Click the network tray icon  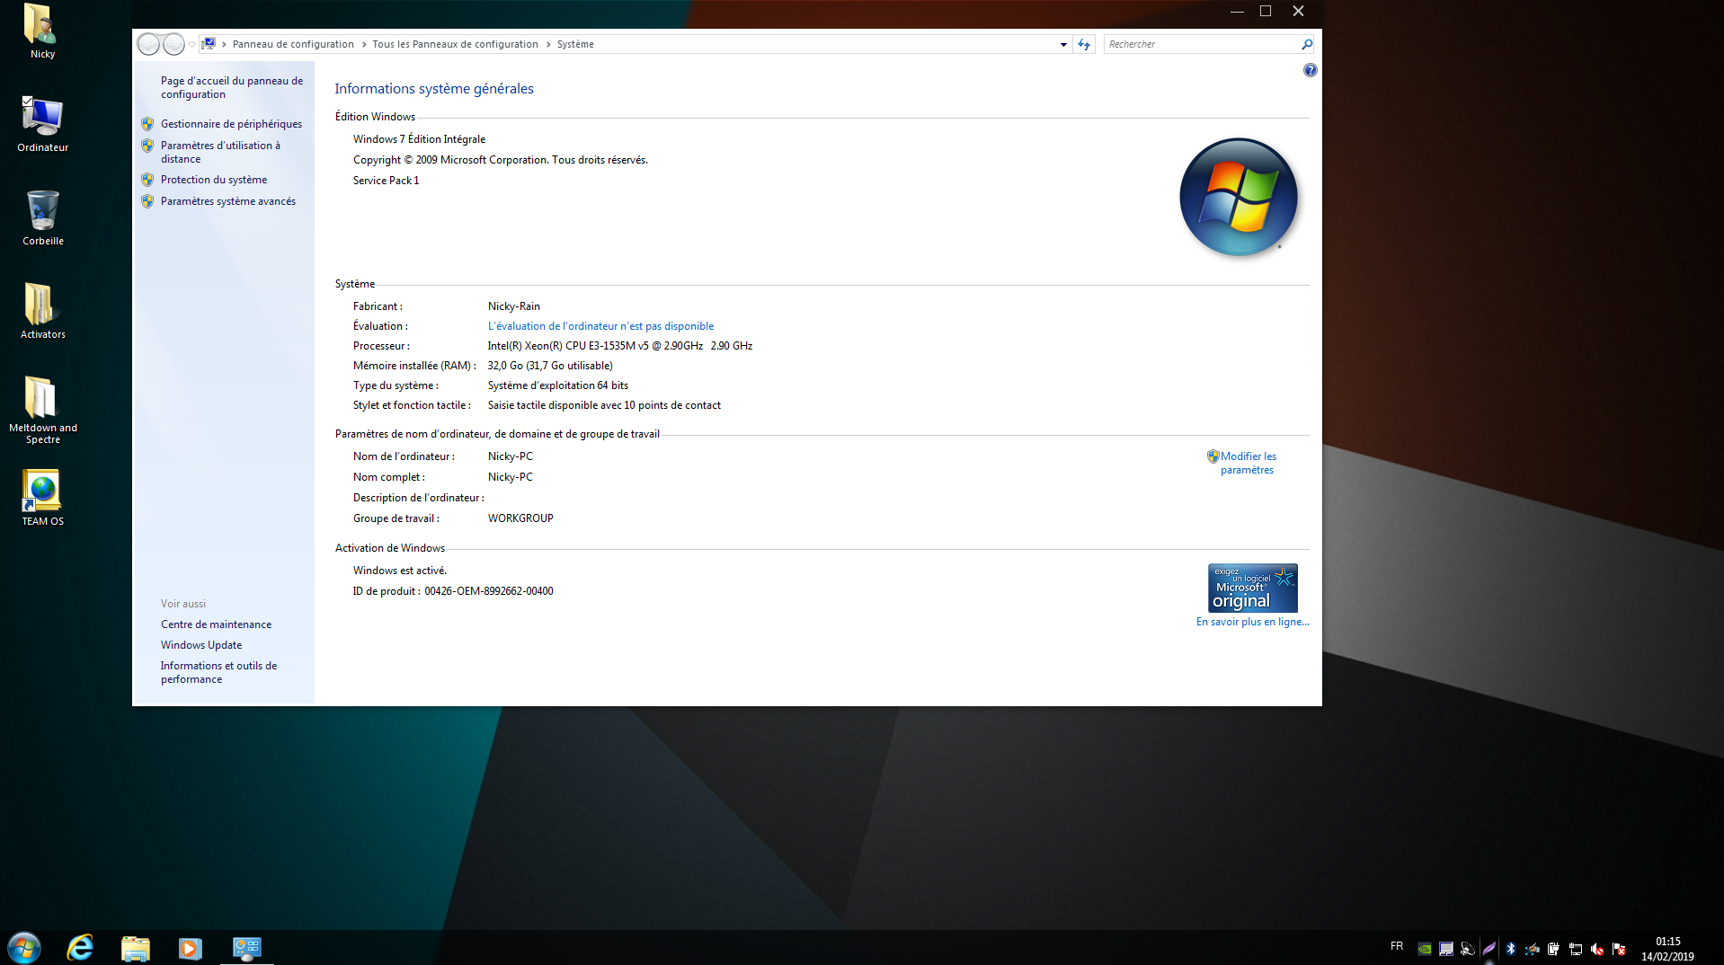pos(1576,949)
